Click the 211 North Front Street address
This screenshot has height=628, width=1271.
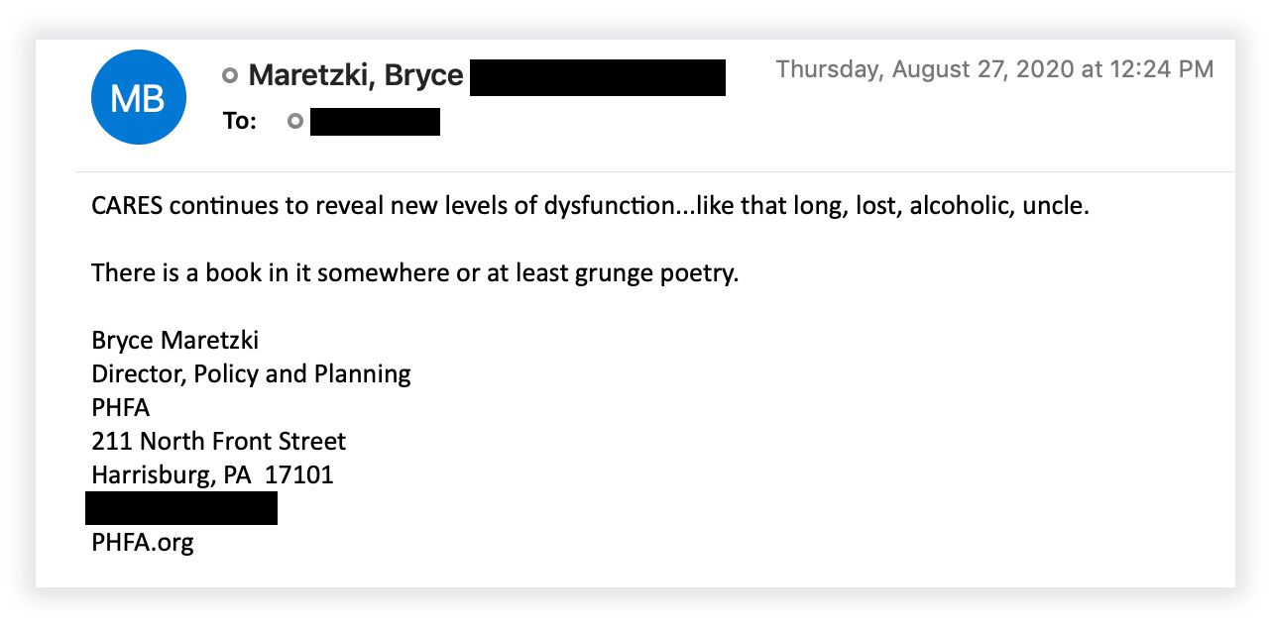tap(218, 441)
